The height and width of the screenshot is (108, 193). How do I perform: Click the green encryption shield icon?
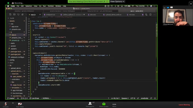coord(8,3)
